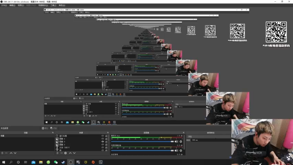The image size is (293, 165).
Task: Open second mixer channel gear settings in outermost mixer
Action: [x=181, y=150]
